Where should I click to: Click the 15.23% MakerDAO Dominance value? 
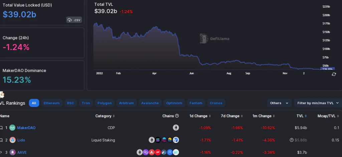pos(17,80)
